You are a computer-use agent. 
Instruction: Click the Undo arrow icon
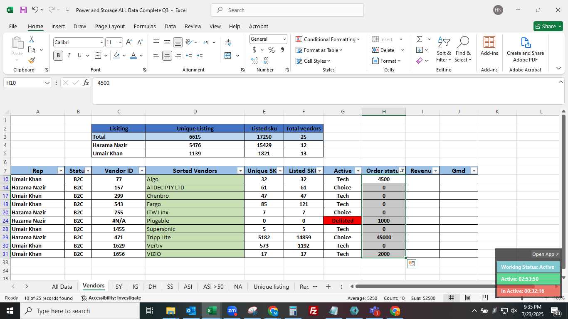(35, 10)
